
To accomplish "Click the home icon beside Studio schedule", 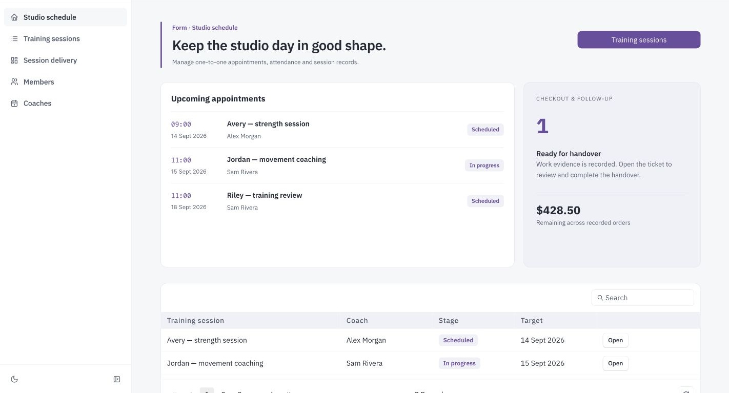I will [14, 17].
